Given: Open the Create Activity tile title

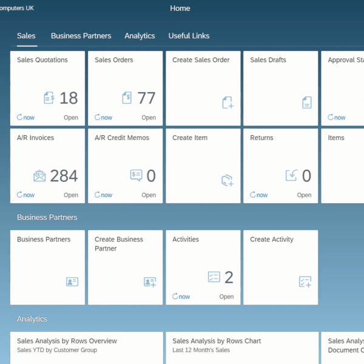Looking at the screenshot, I should pyautogui.click(x=272, y=240).
